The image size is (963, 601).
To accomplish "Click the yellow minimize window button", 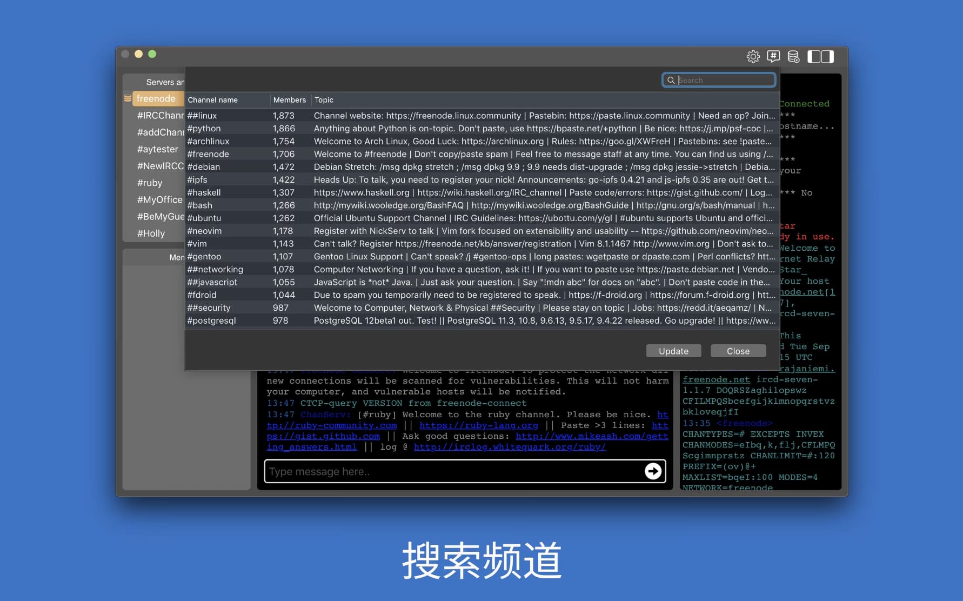I will click(138, 54).
